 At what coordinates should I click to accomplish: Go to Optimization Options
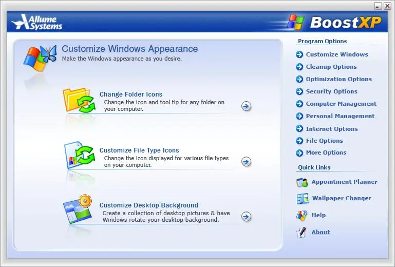pos(339,79)
